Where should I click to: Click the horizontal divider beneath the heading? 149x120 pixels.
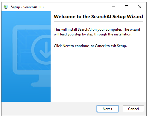98,21
